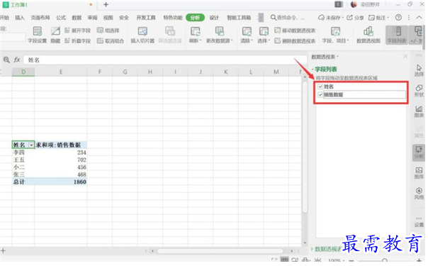Click 组选择 group selection
Screen dimensions: 428x266
click(x=108, y=31)
